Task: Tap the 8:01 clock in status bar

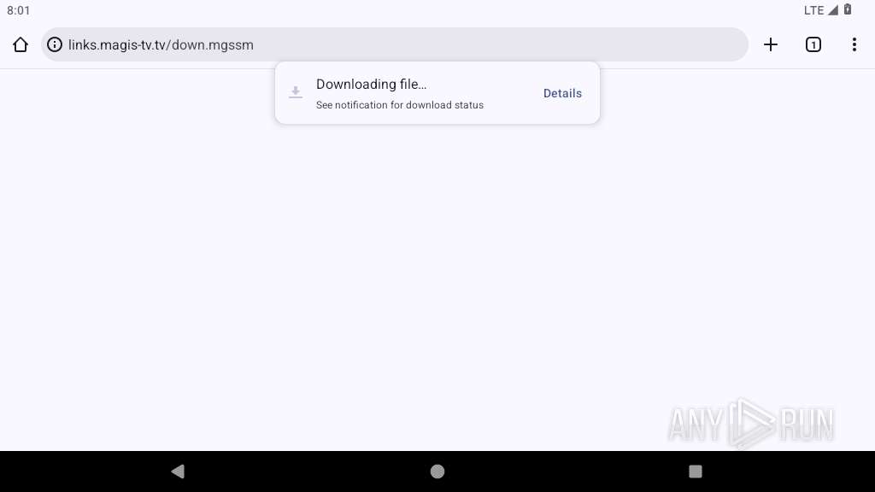Action: click(19, 10)
